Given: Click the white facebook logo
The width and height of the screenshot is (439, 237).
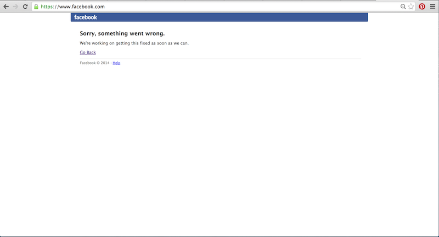Looking at the screenshot, I should 86,18.
